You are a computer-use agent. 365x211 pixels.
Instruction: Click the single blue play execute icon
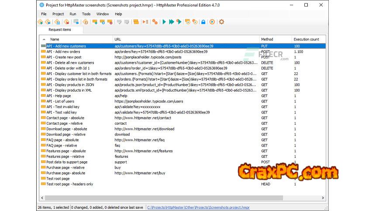coord(164,22)
